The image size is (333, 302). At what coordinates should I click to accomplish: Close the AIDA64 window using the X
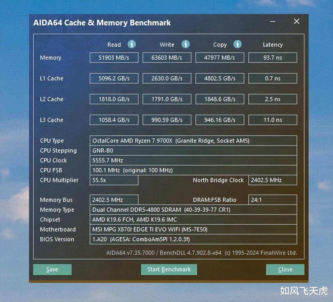click(x=297, y=21)
